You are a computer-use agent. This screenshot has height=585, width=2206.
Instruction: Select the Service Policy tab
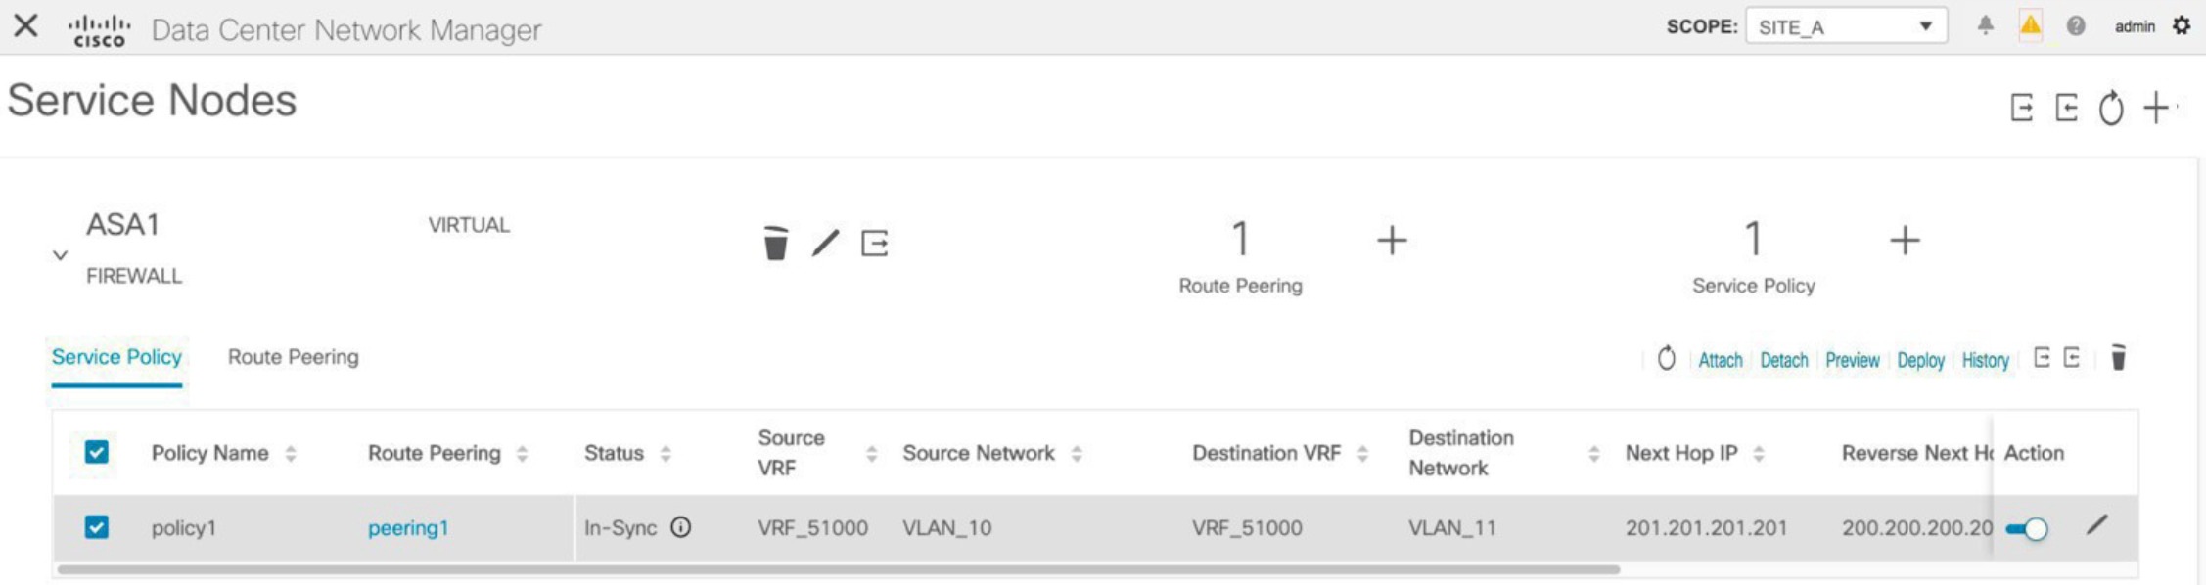click(x=116, y=357)
